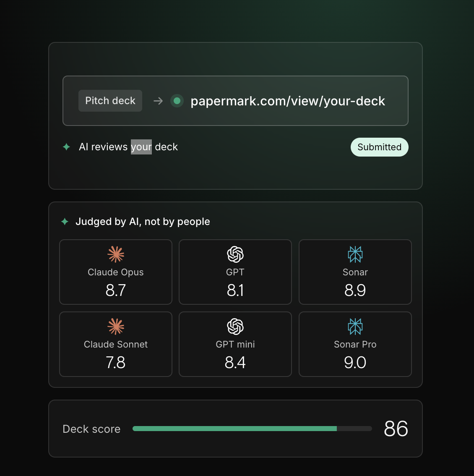Click the Sonar 8.9 score value
Image resolution: width=474 pixels, height=476 pixels.
point(355,290)
